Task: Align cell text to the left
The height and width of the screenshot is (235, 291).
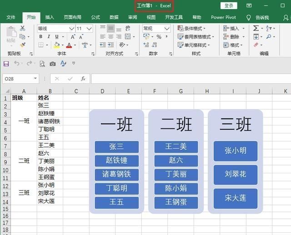Action: click(103, 37)
